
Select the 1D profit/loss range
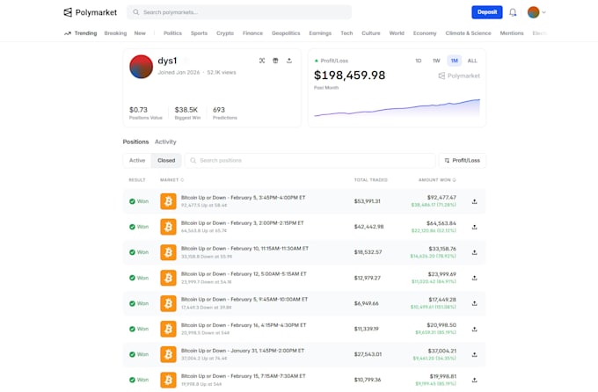tap(419, 61)
